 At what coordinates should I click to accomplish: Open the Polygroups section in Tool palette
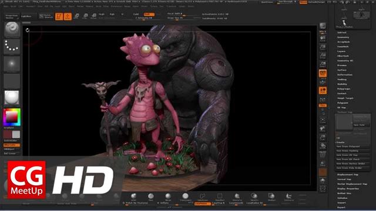click(x=344, y=89)
